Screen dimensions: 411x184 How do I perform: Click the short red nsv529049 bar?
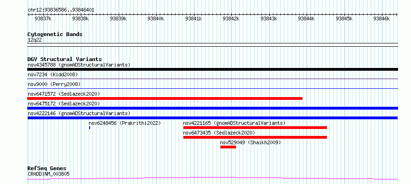pyautogui.click(x=228, y=147)
